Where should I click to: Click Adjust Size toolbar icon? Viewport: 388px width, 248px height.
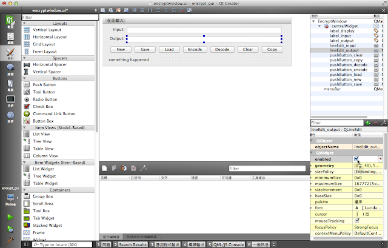click(189, 10)
